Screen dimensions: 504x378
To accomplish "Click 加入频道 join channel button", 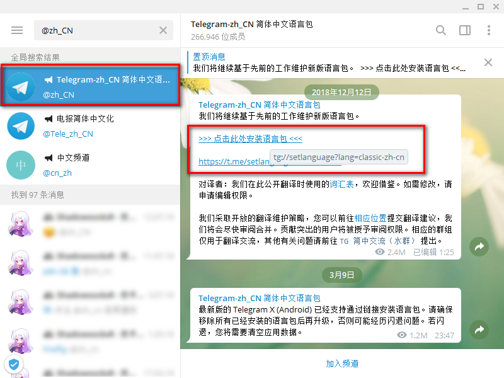I will click(x=342, y=364).
